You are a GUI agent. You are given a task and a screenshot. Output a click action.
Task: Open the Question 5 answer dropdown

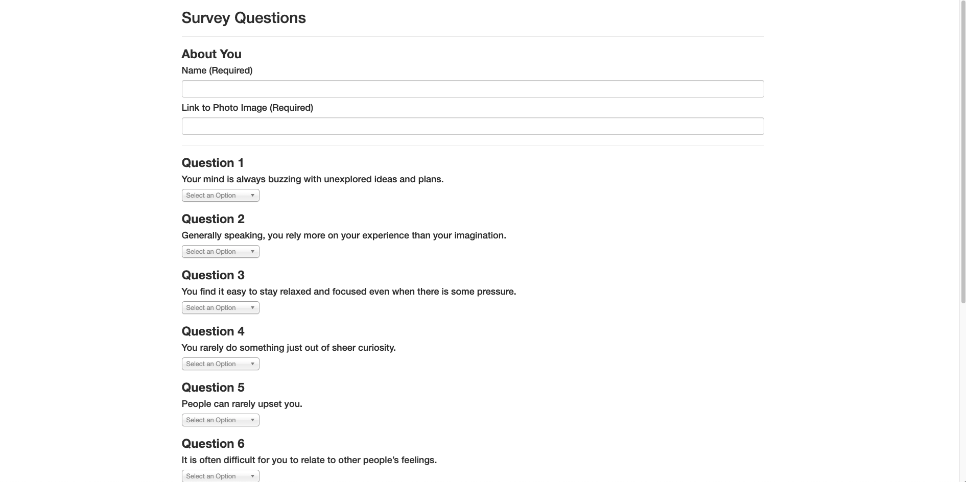tap(220, 420)
